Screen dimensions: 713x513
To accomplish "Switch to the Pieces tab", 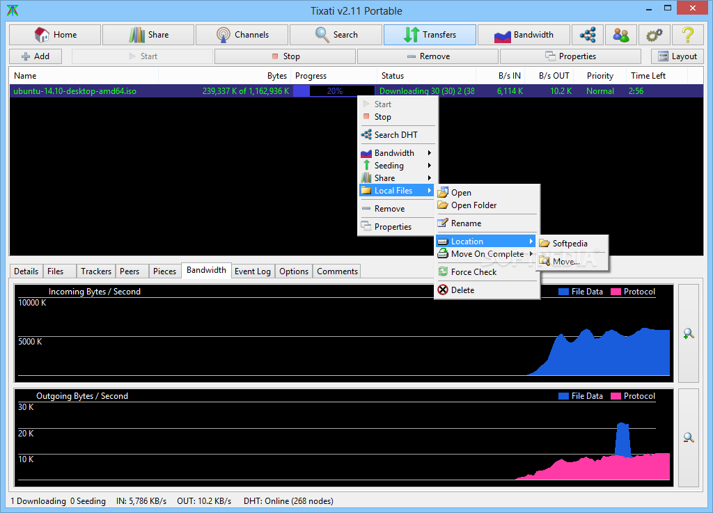I will pos(164,271).
